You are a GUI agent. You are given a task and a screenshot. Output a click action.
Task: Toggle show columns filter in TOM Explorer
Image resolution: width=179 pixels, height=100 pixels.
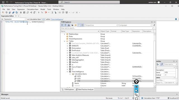pos(65,25)
